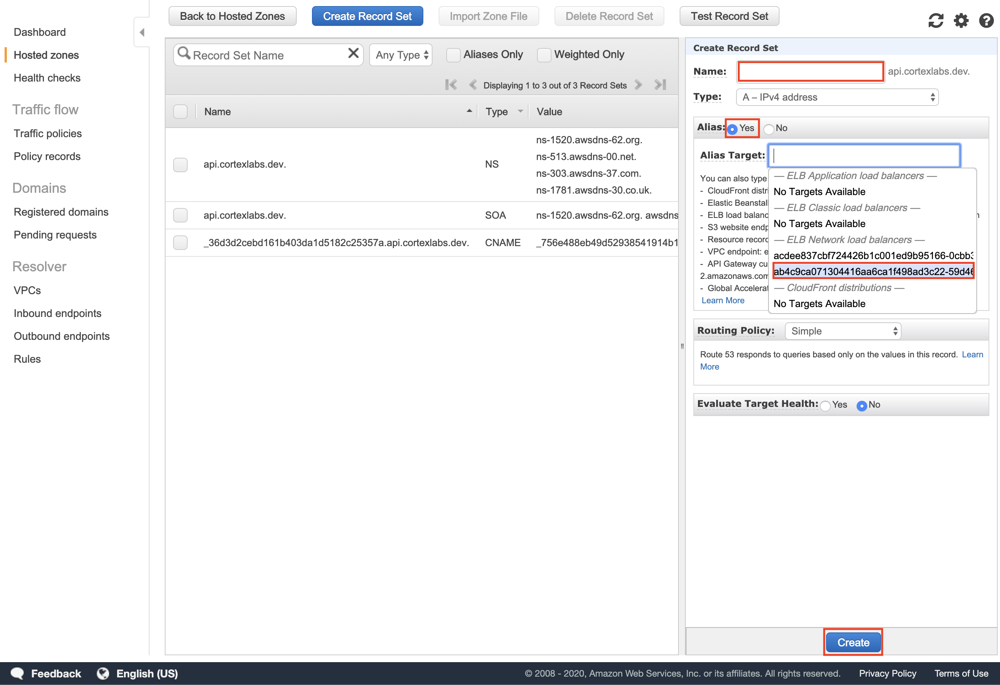Click Back to Hosted Zones button
Image resolution: width=1000 pixels, height=685 pixels.
coord(232,16)
